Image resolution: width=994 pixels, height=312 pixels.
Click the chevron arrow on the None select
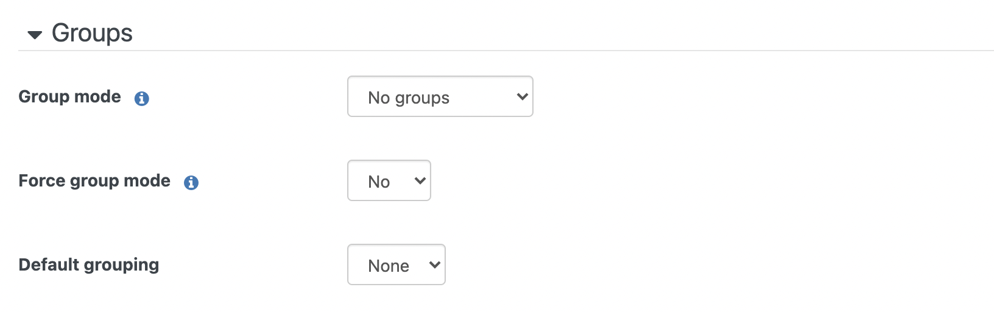point(434,264)
